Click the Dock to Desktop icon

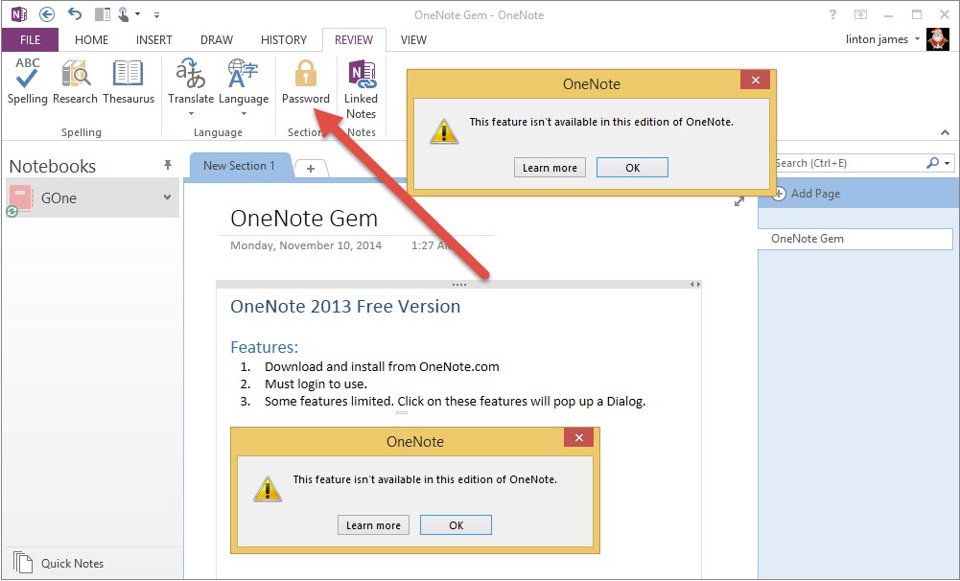tap(103, 14)
